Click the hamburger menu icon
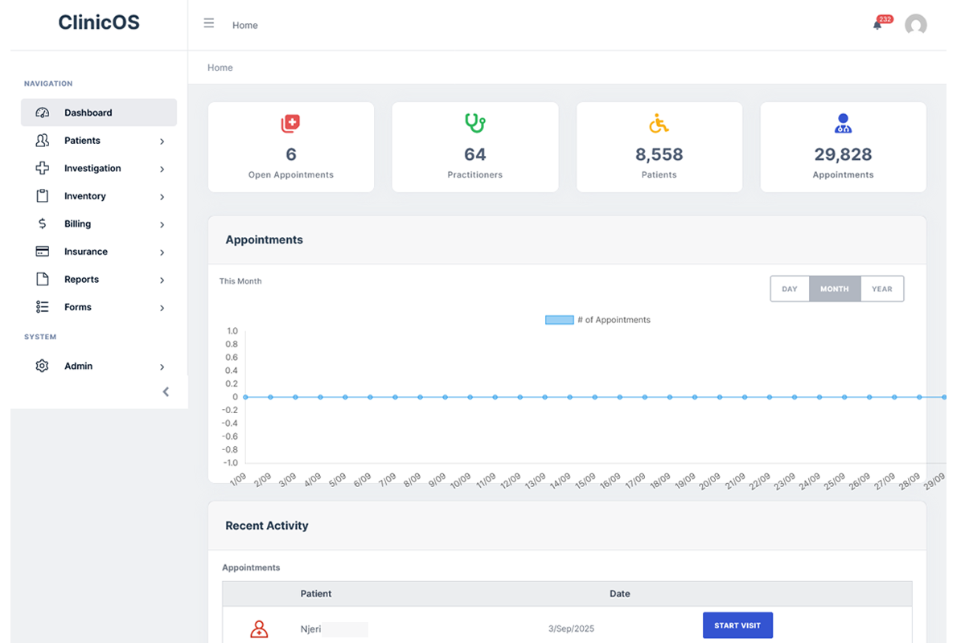This screenshot has height=643, width=965. pos(208,23)
